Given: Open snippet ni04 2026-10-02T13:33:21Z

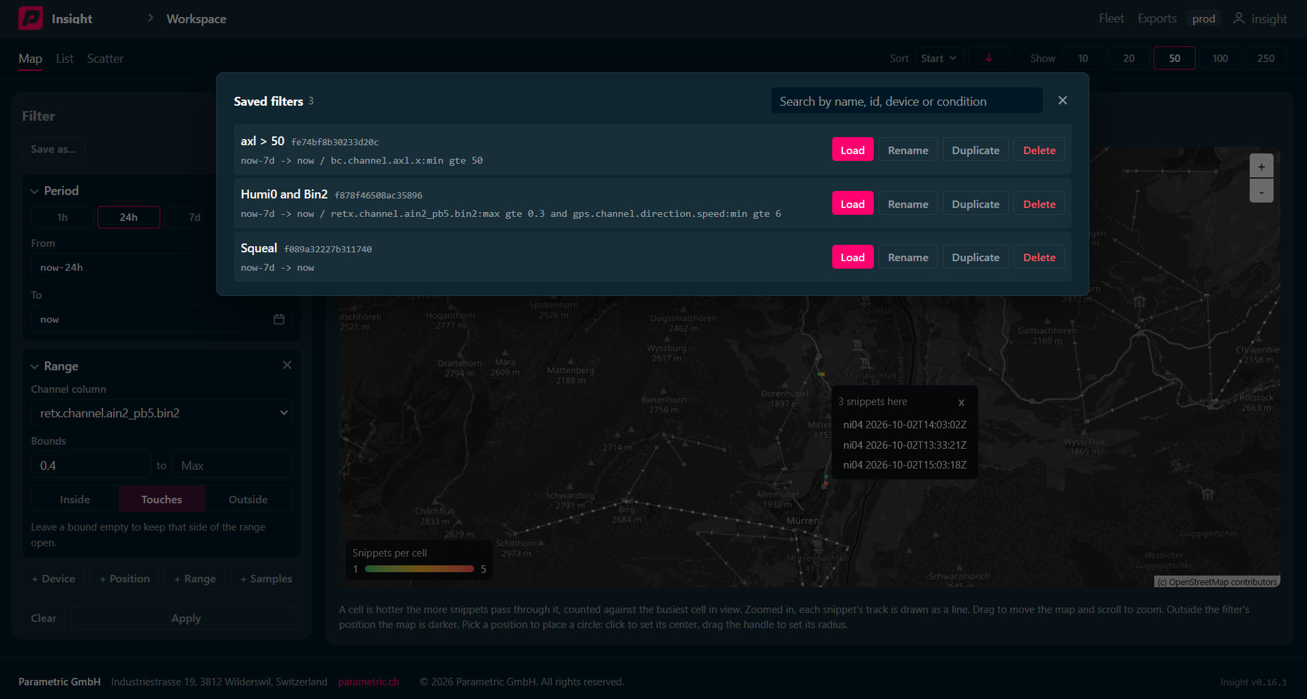Looking at the screenshot, I should pyautogui.click(x=905, y=445).
